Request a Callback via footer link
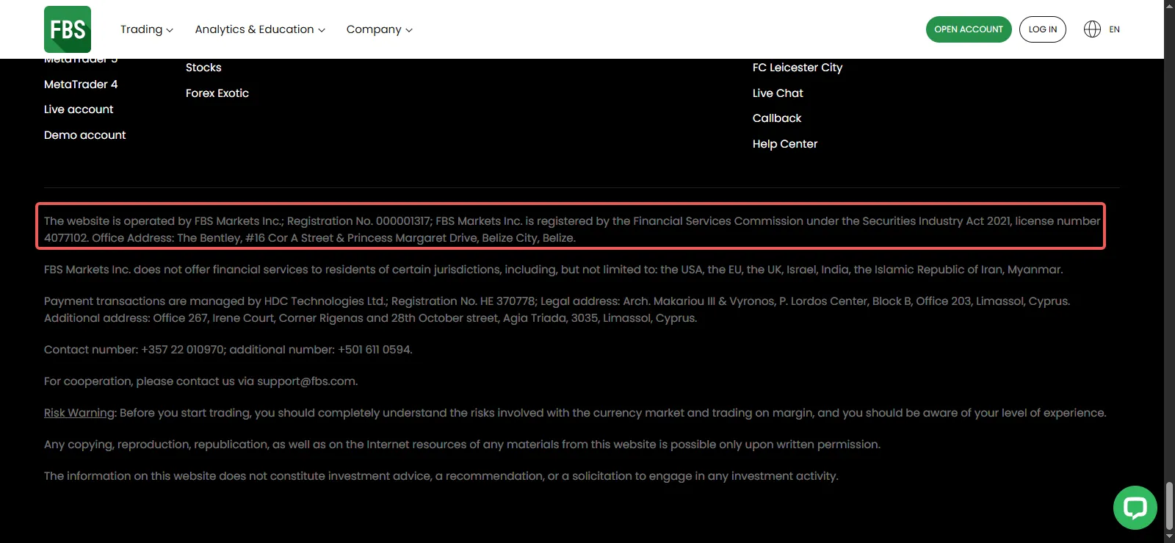 (777, 118)
